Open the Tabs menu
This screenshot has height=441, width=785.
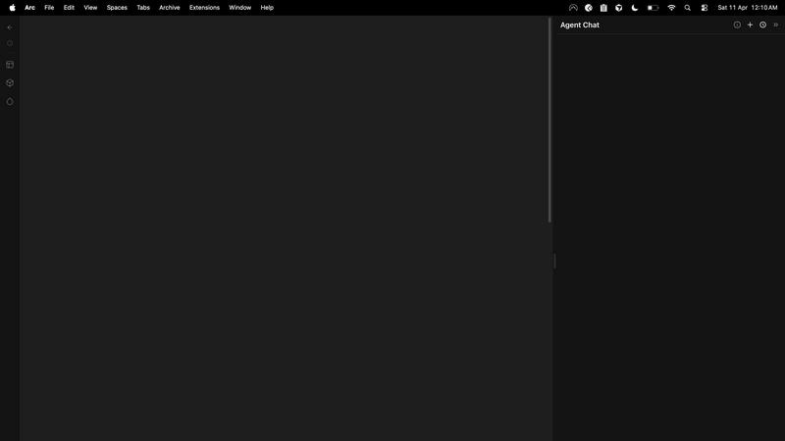pos(143,8)
